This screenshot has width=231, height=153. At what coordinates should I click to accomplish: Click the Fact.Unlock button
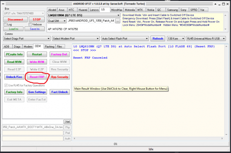[x=60, y=92]
